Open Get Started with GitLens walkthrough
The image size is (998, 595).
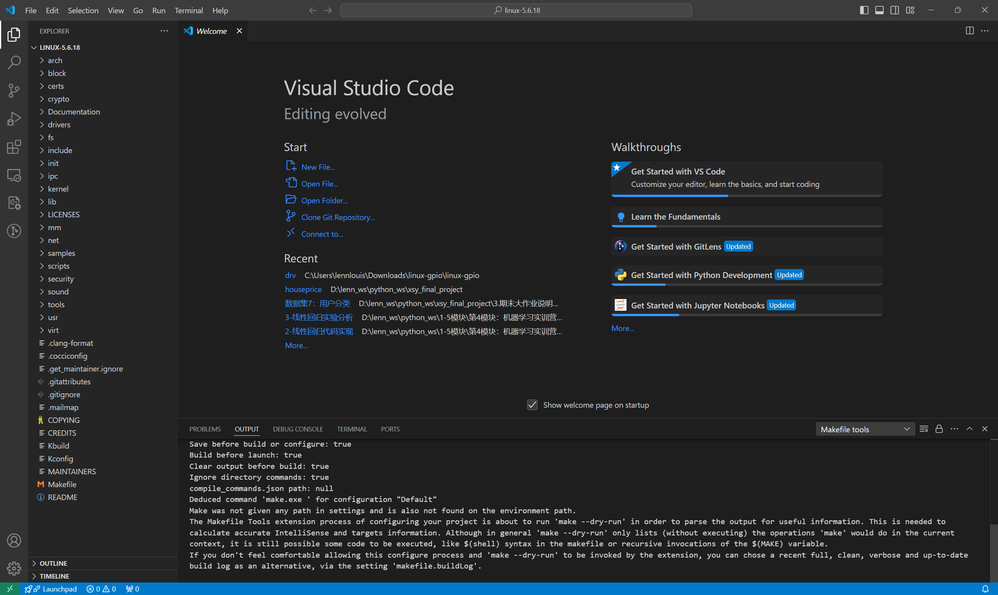click(x=747, y=246)
